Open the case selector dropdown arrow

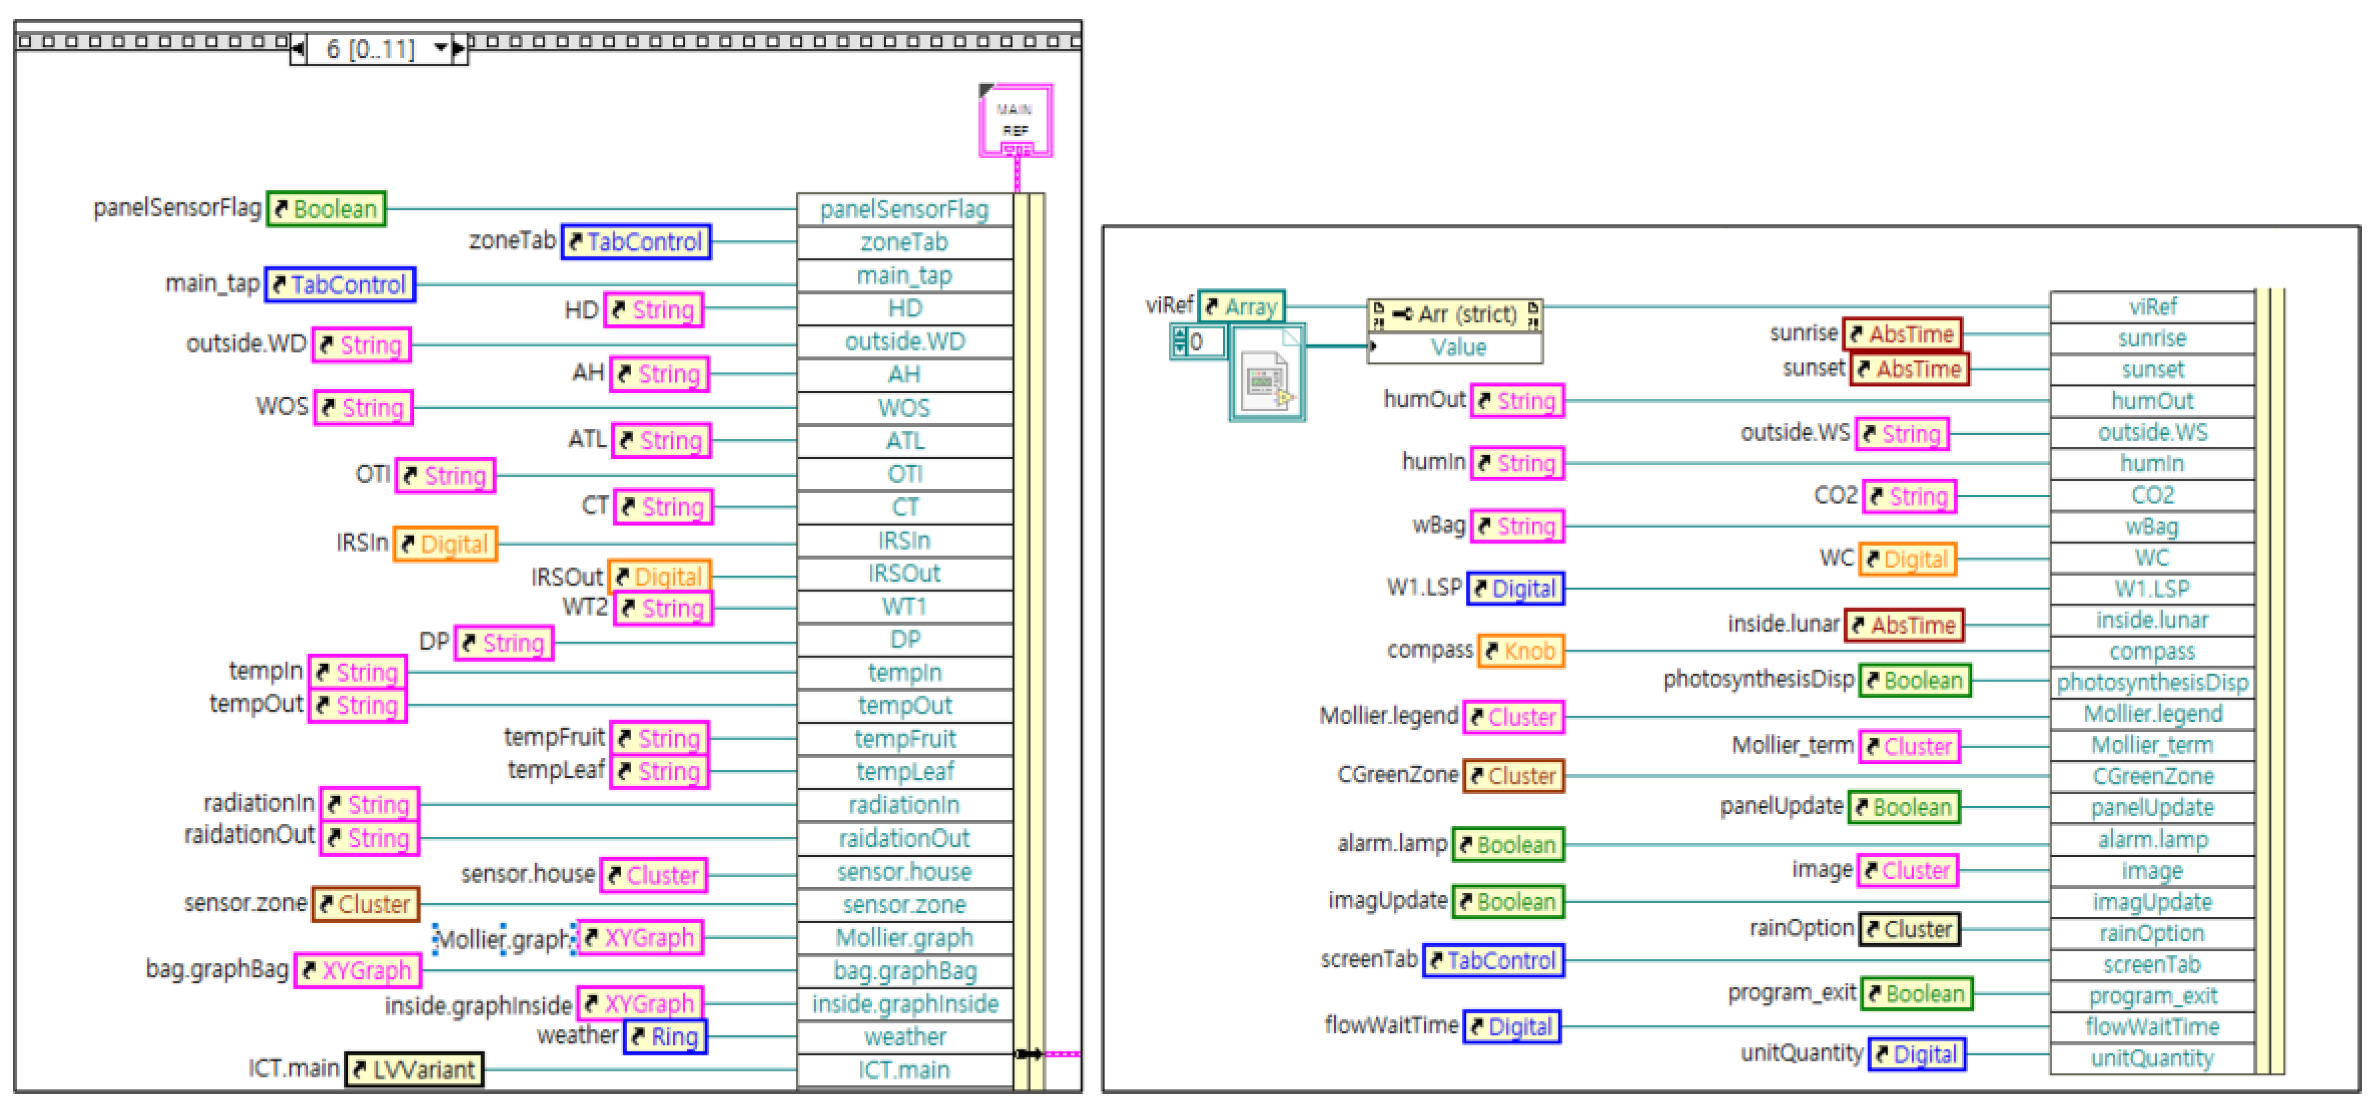coord(441,48)
